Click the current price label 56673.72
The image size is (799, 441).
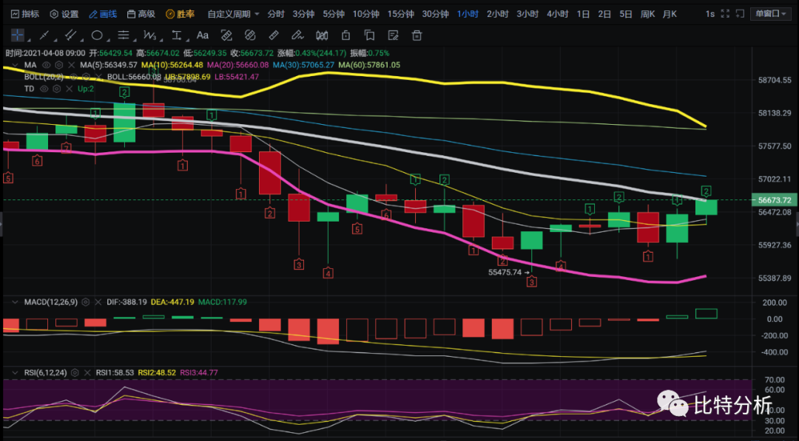(775, 200)
